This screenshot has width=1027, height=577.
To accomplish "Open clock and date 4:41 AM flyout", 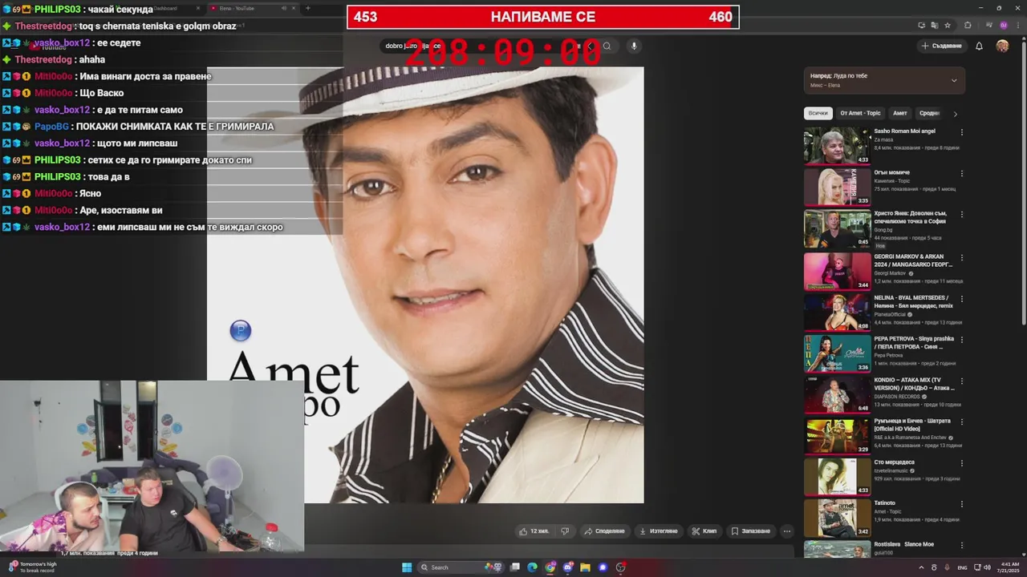I will (1009, 567).
